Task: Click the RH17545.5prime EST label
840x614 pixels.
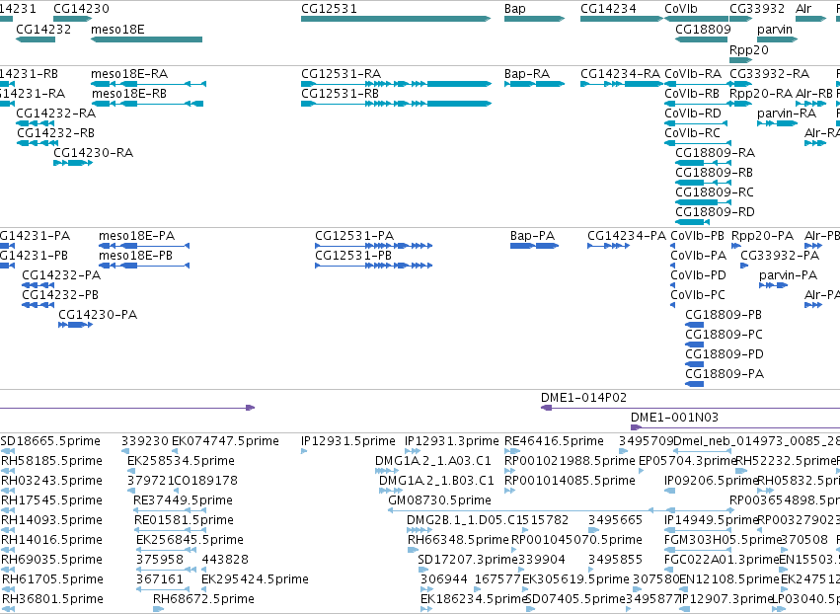Action: point(51,500)
